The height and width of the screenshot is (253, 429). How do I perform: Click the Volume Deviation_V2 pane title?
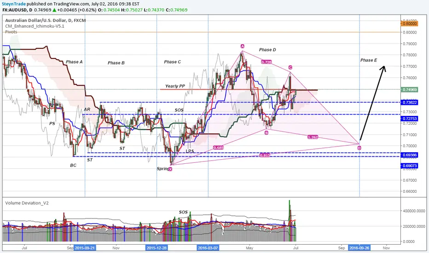(27, 203)
